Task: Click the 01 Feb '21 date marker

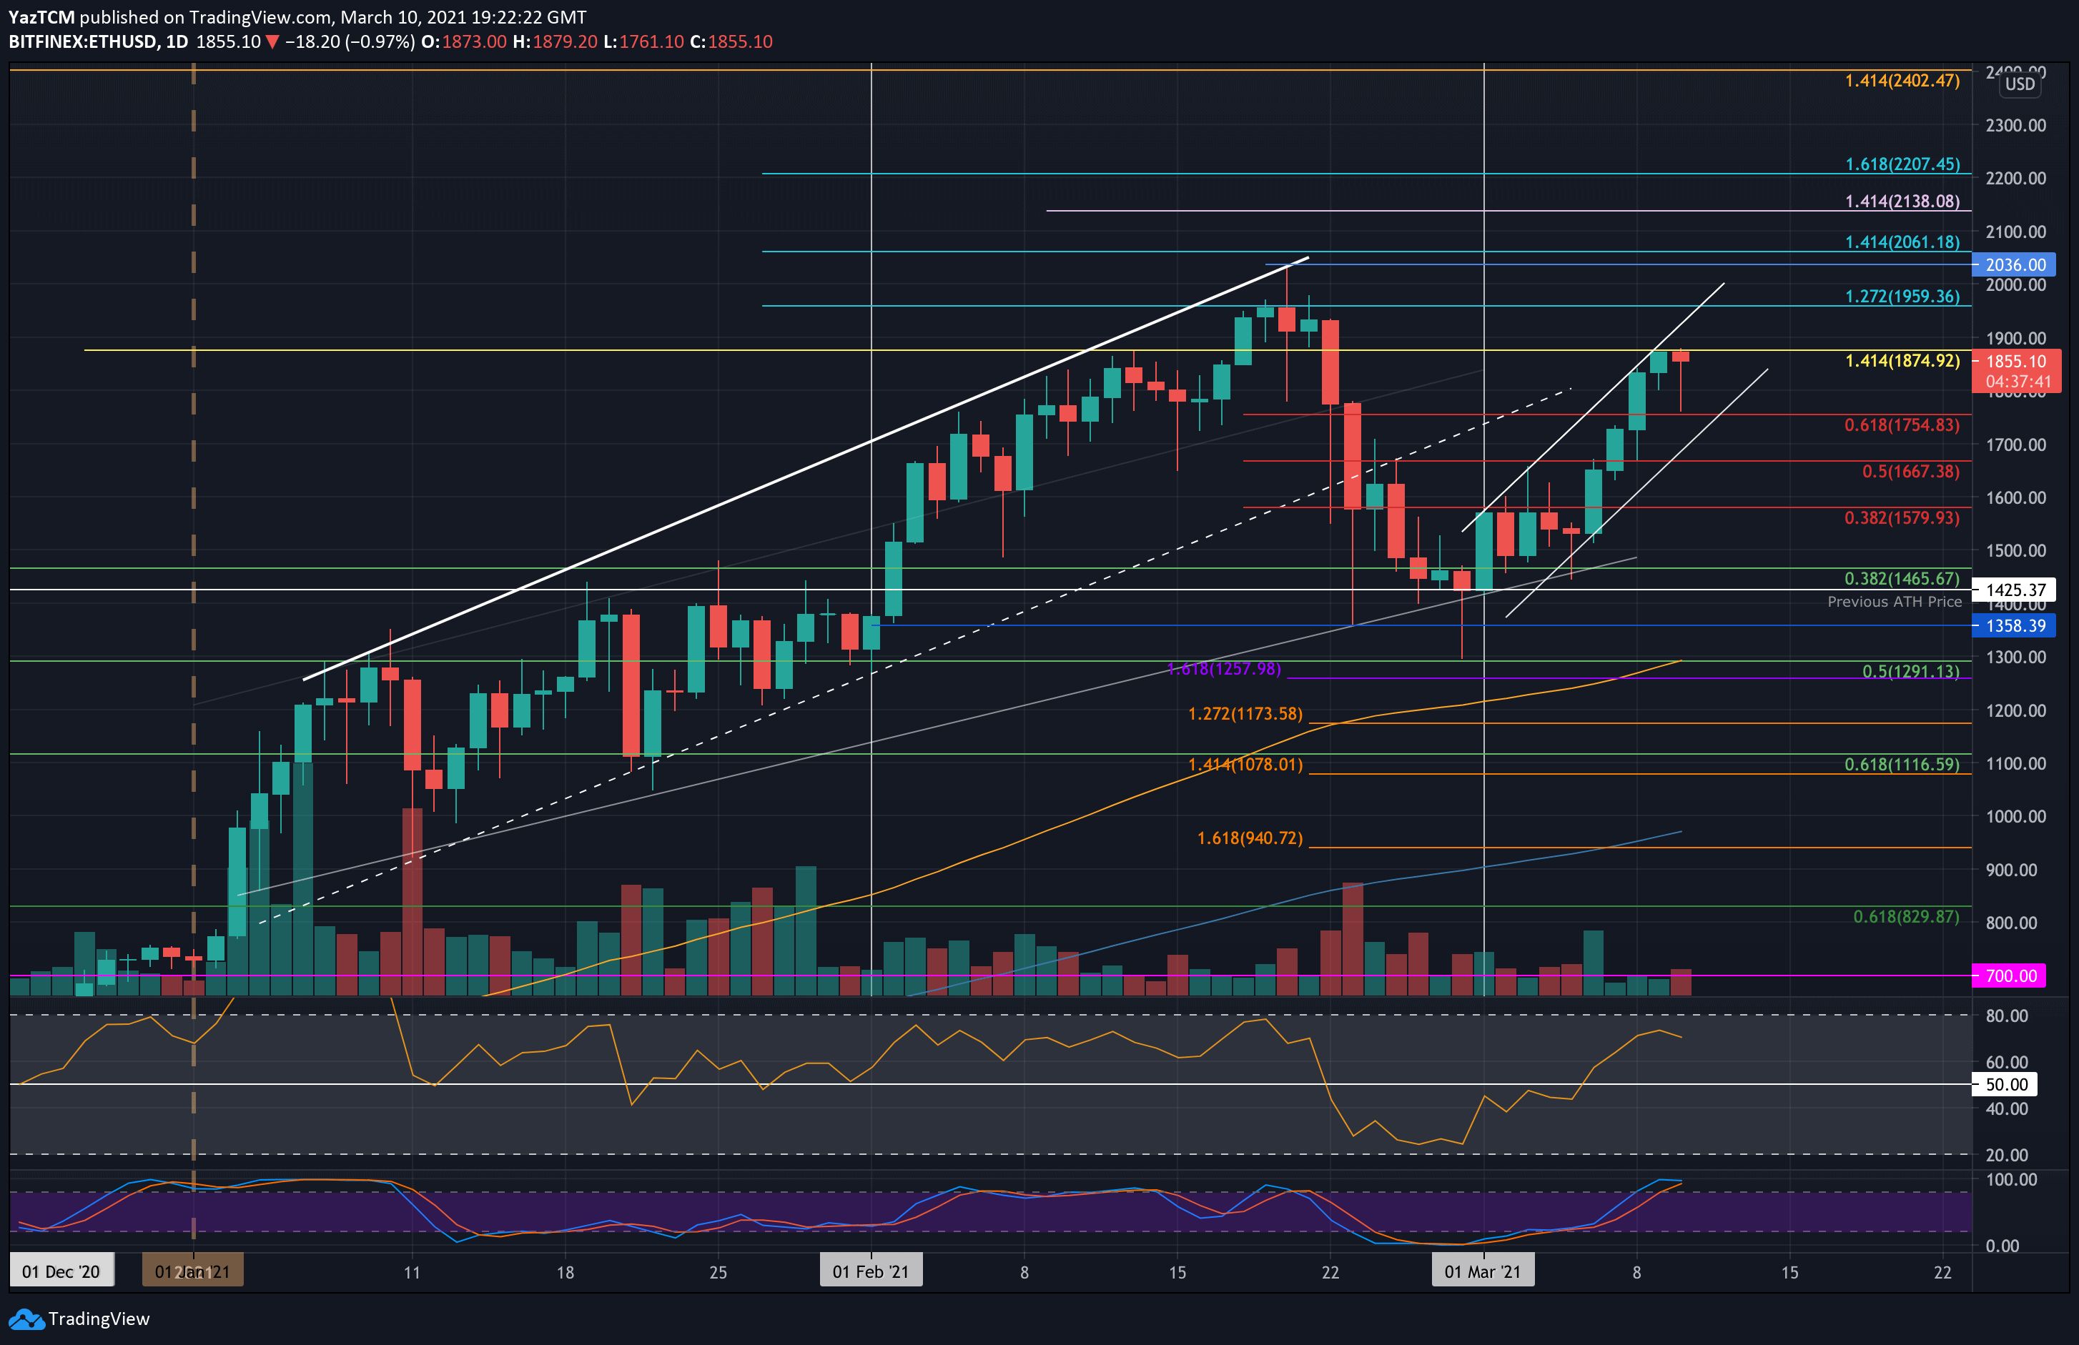Action: point(871,1271)
